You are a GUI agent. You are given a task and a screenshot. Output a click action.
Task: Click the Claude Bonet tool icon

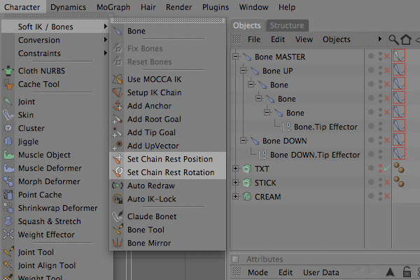click(x=118, y=216)
